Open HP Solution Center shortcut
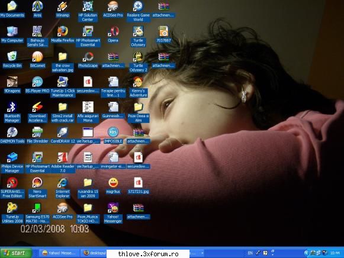This screenshot has height=258, width=344. click(88, 11)
